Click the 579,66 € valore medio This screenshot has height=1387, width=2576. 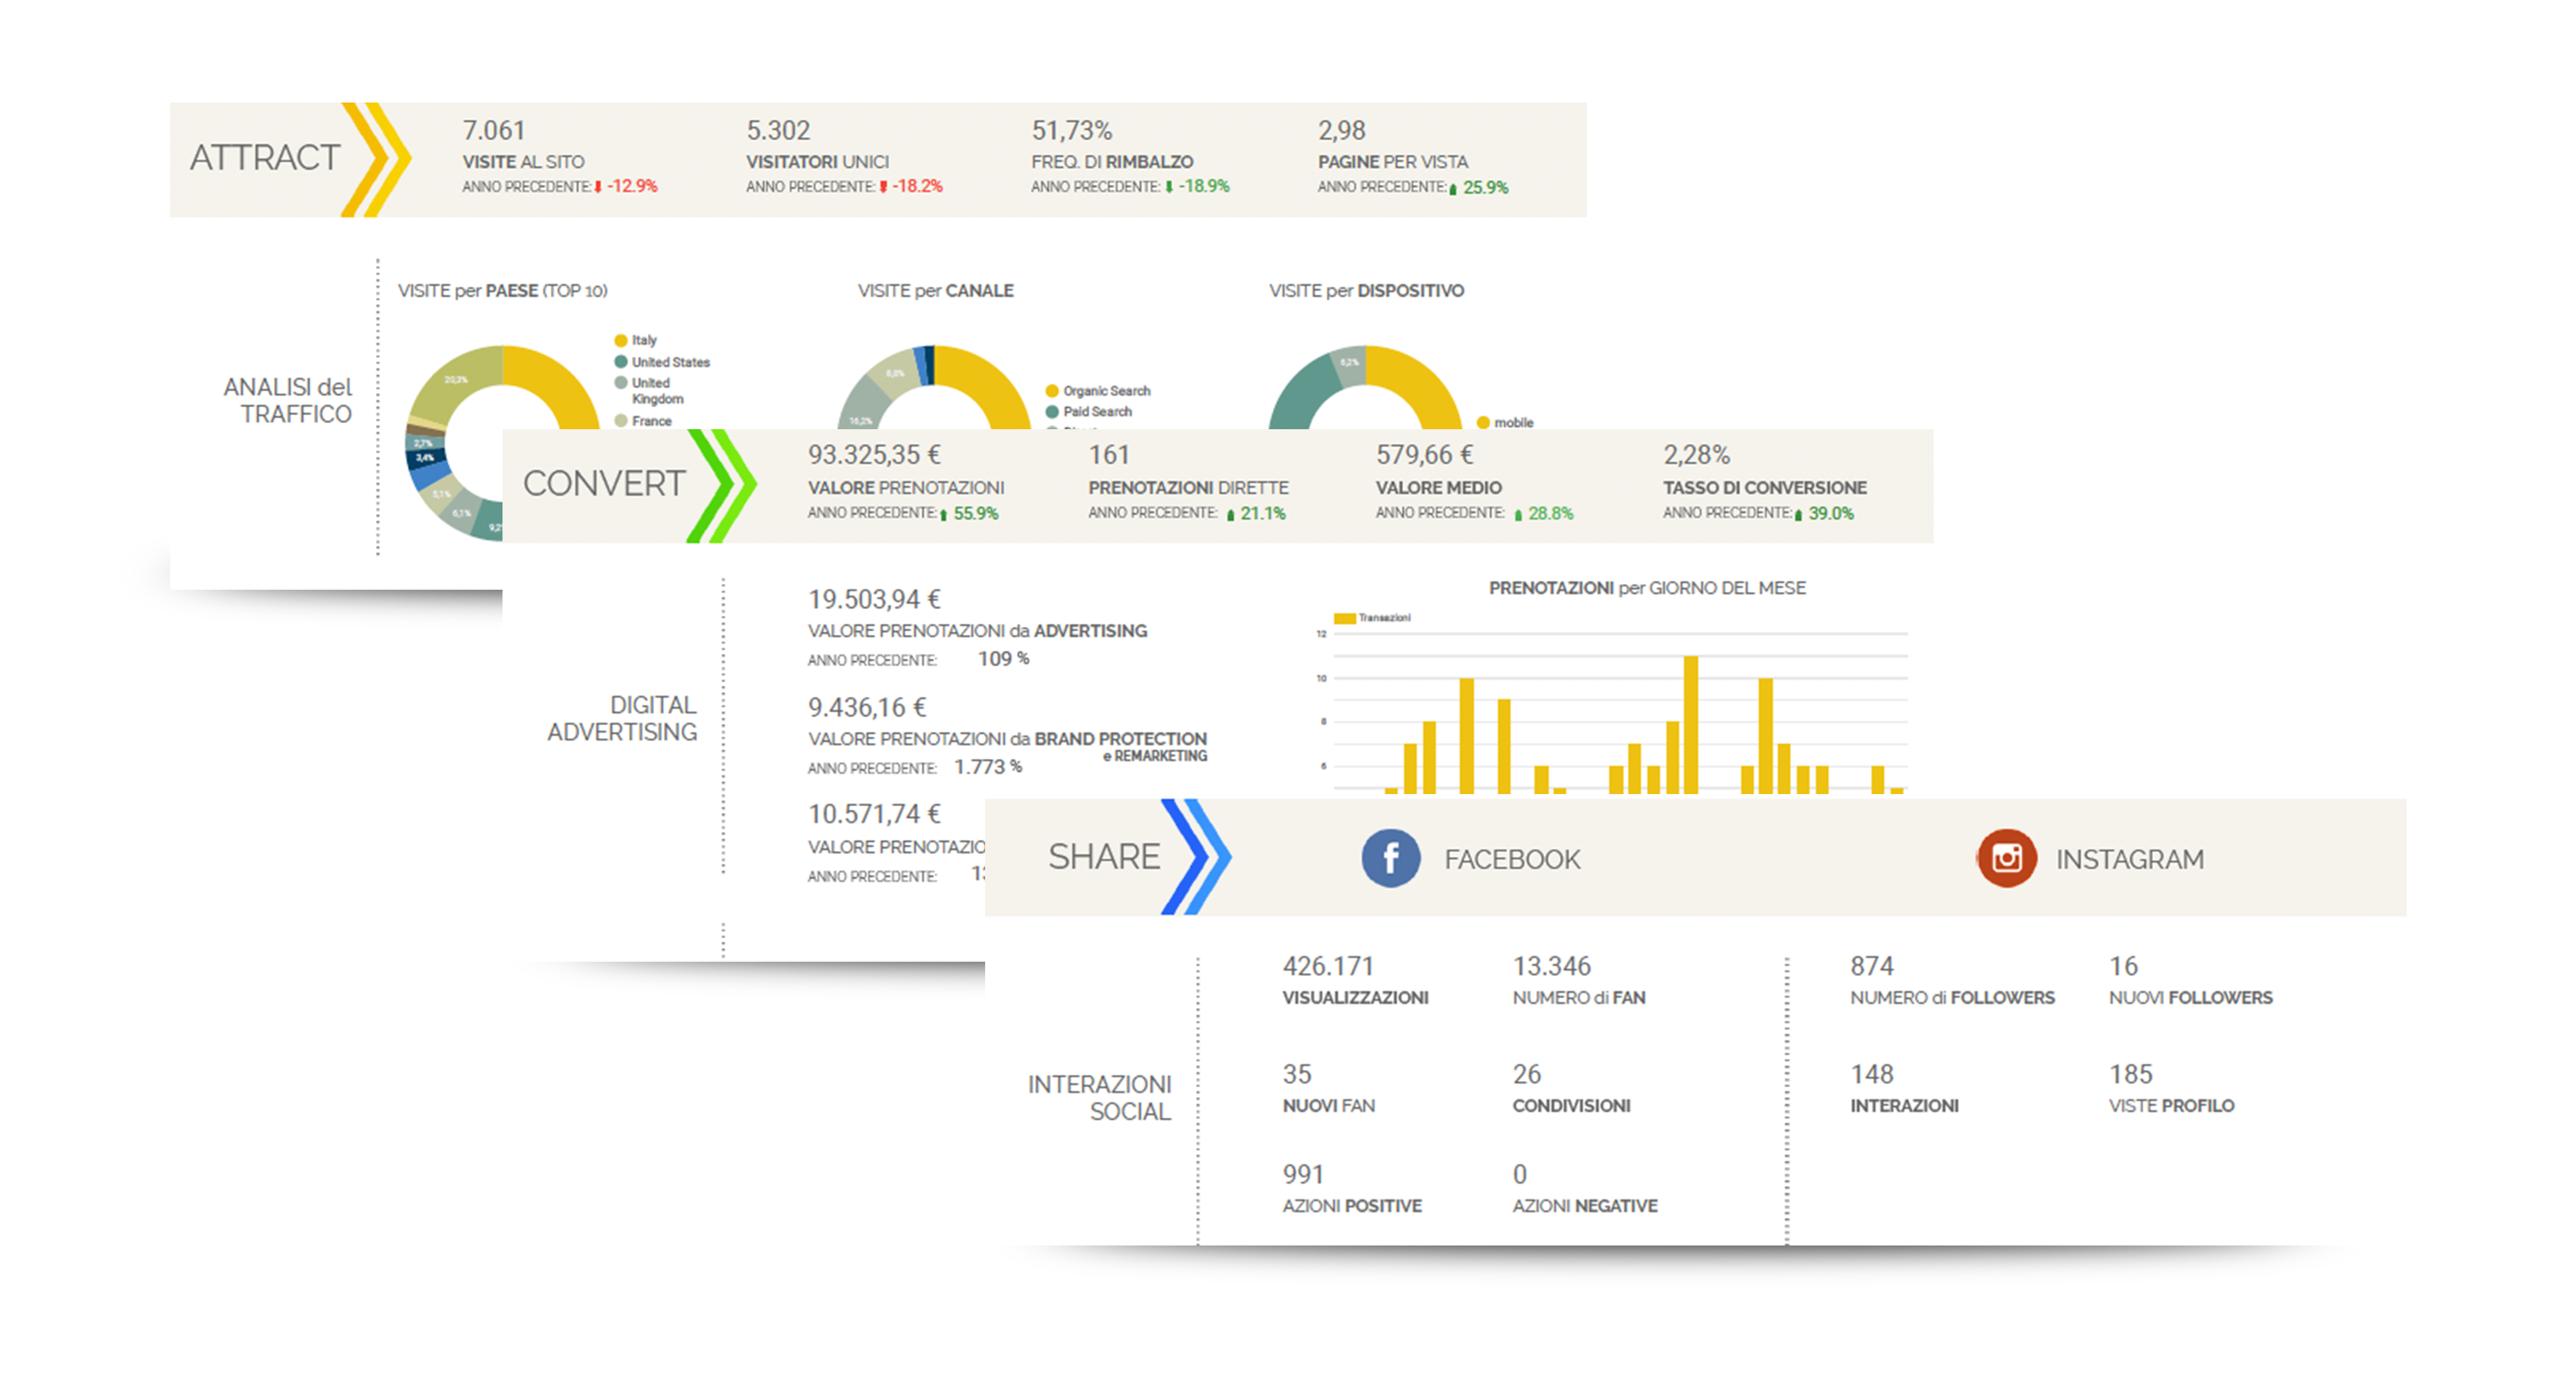pos(1424,455)
